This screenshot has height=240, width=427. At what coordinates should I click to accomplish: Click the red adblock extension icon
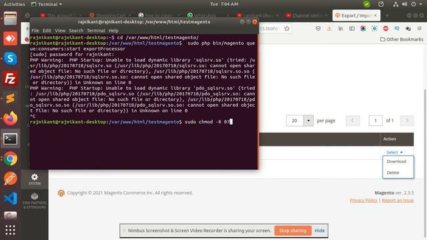coord(386,28)
